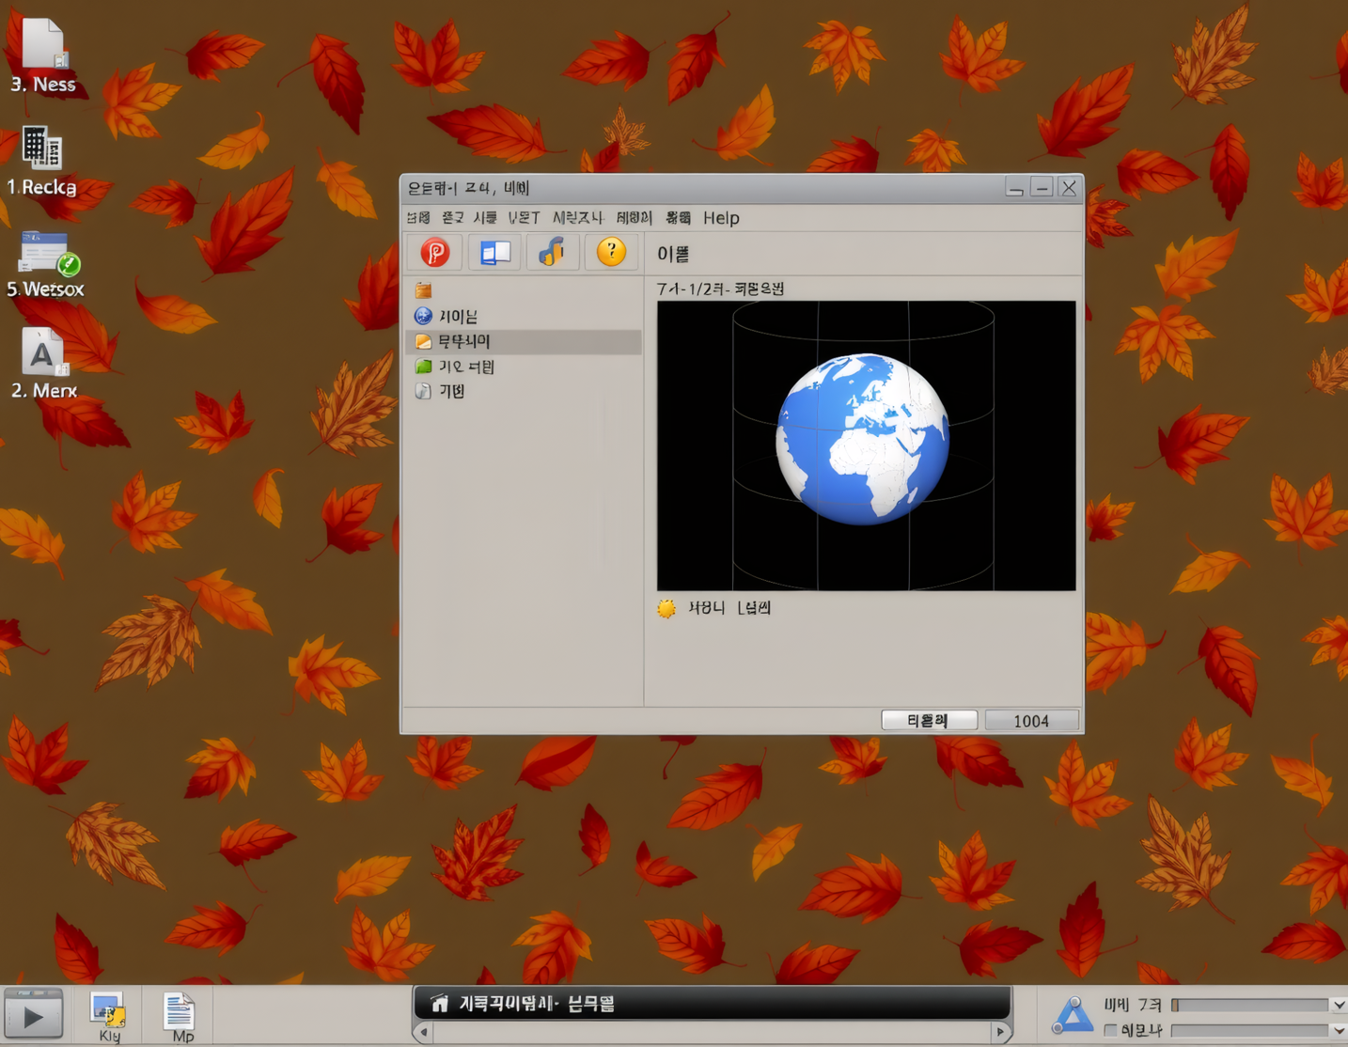
Task: Click the play button in the taskbar
Action: tap(34, 1016)
